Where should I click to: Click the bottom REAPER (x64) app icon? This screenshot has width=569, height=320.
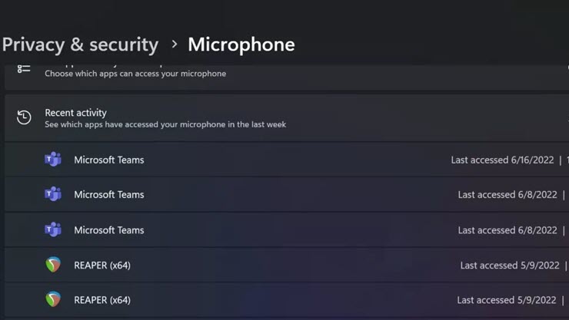[52, 300]
